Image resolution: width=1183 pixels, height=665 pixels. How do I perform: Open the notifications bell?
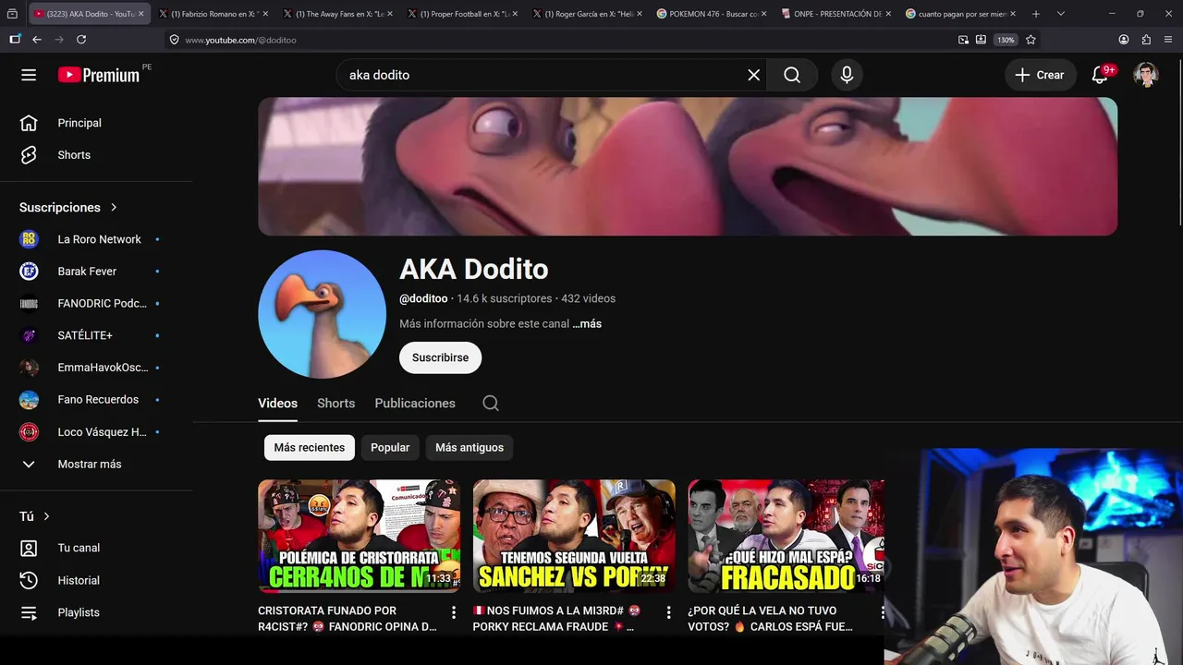(1100, 75)
